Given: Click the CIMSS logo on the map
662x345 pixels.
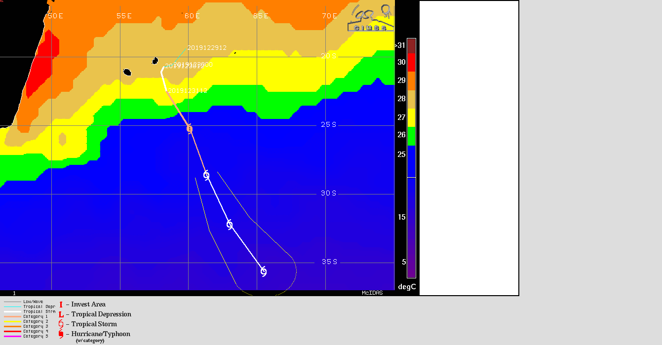Looking at the screenshot, I should pos(371,18).
